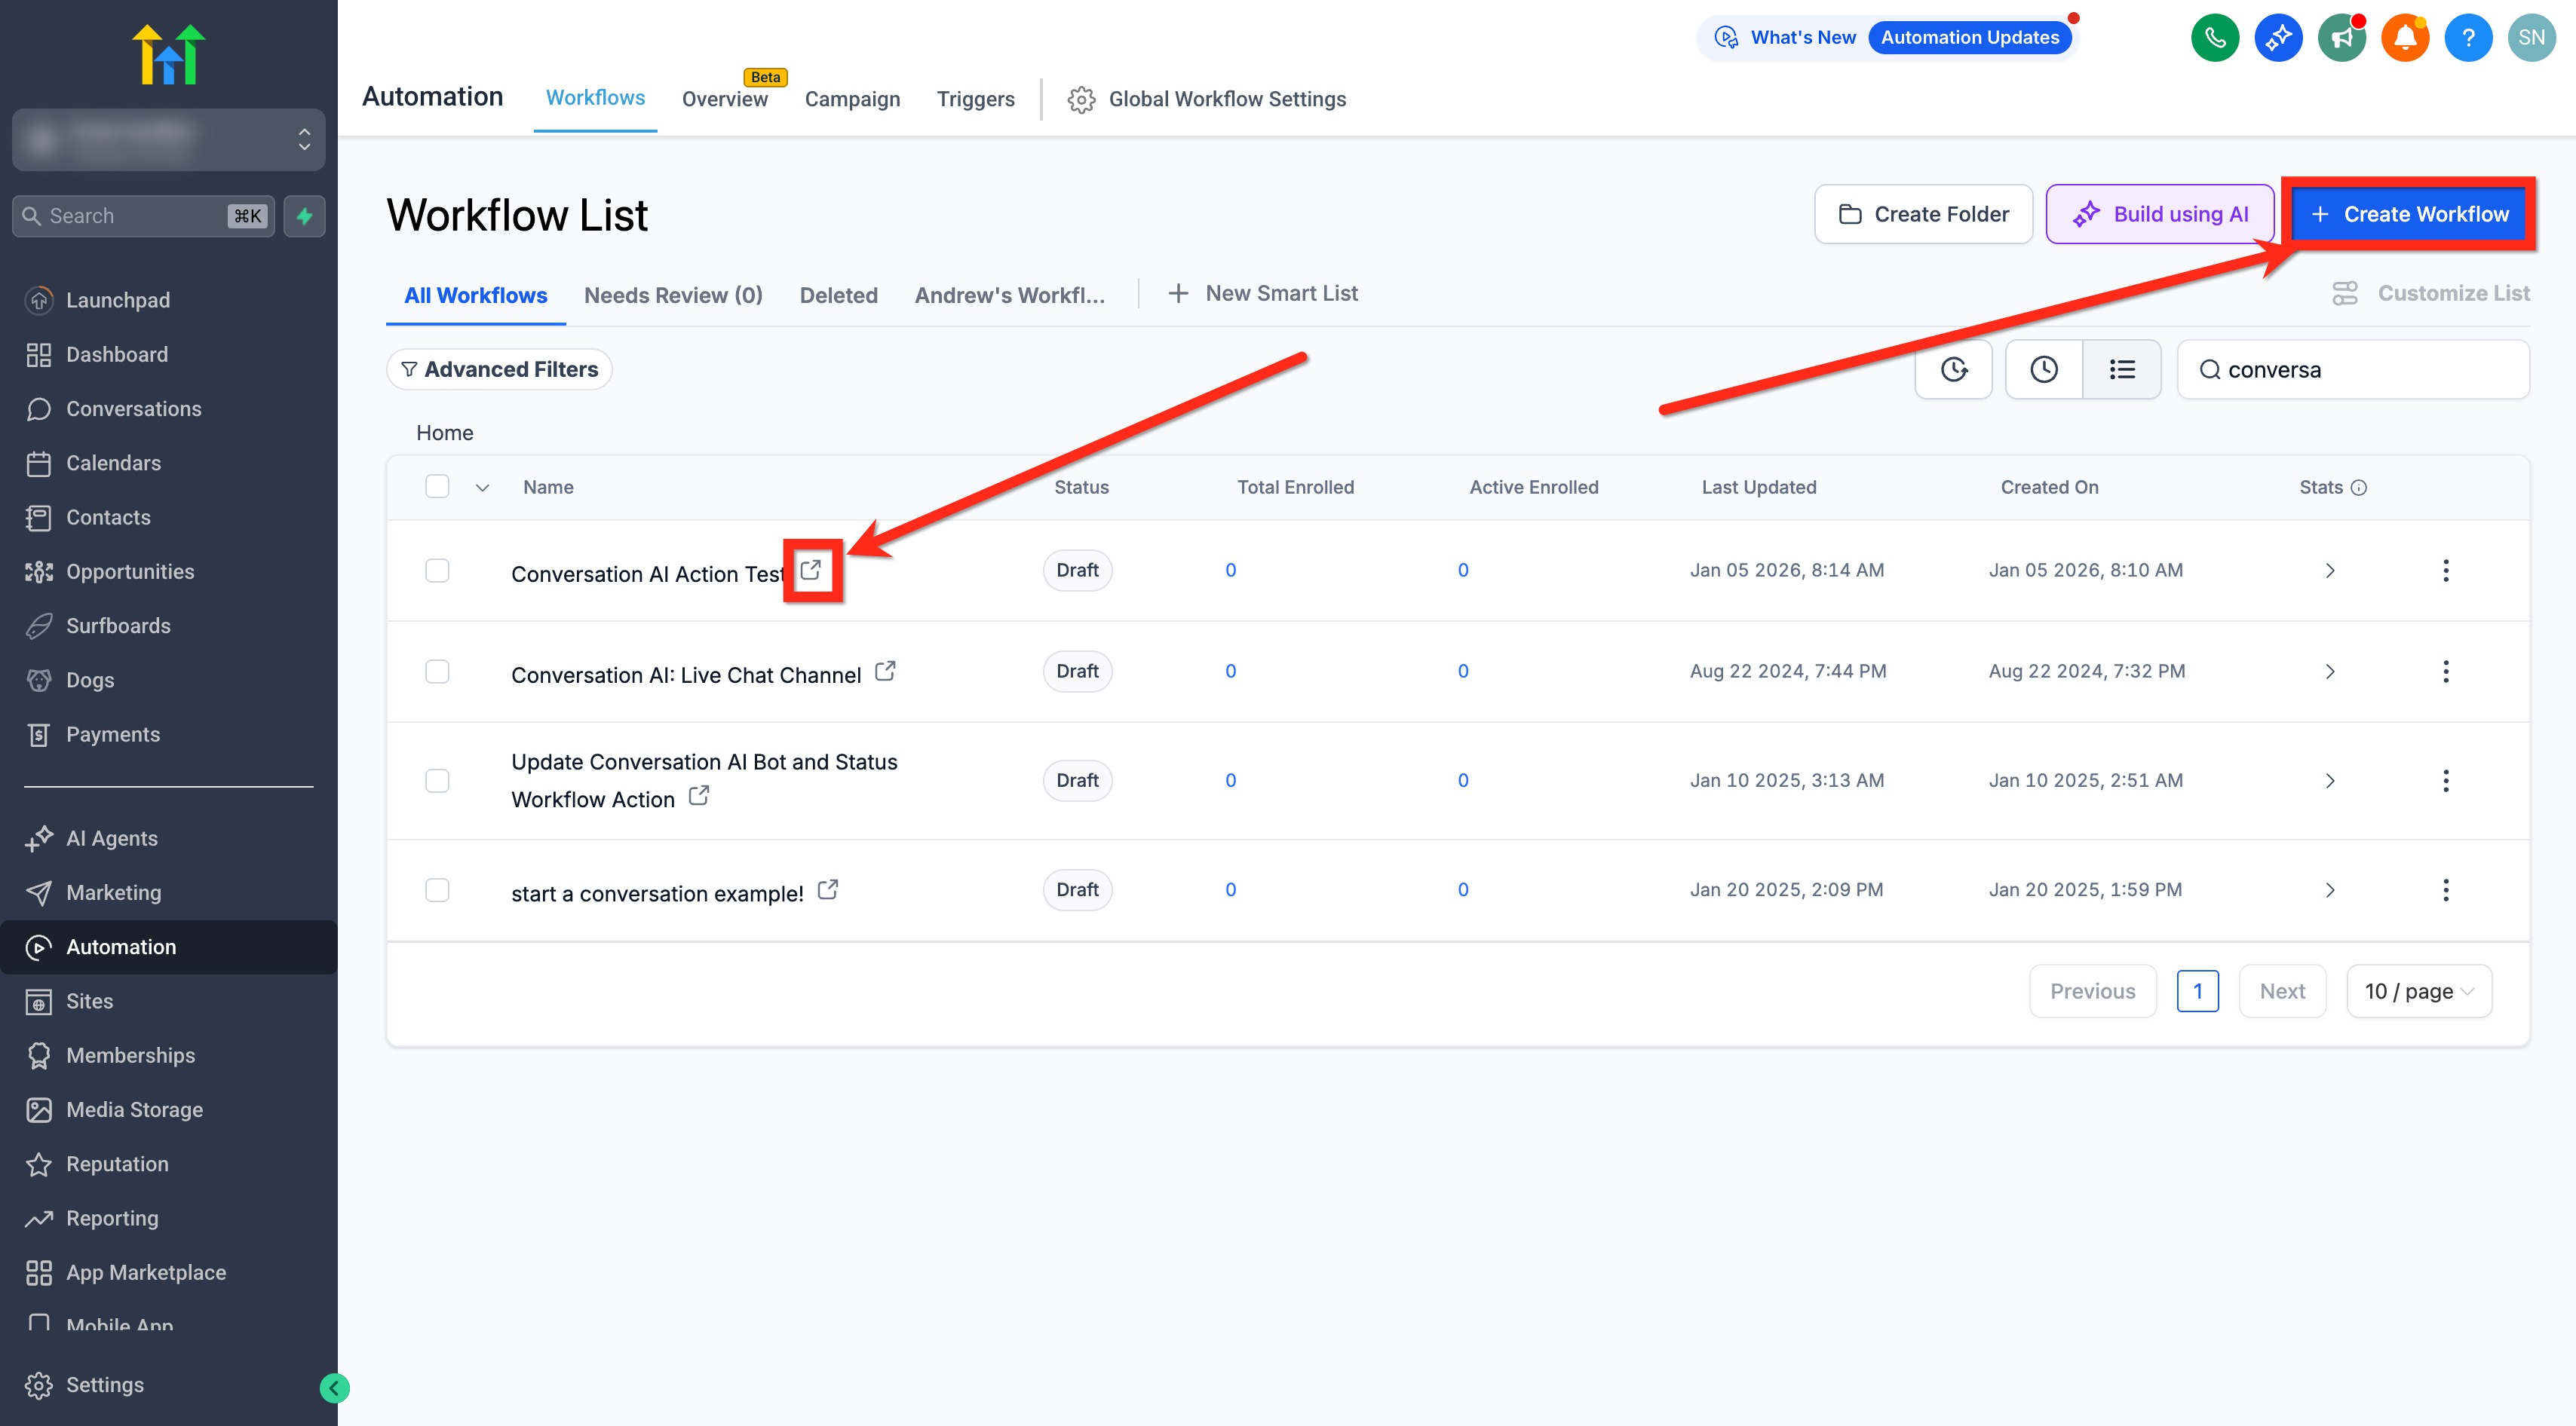Open Conversation AI Action Test in new tab

[x=811, y=570]
